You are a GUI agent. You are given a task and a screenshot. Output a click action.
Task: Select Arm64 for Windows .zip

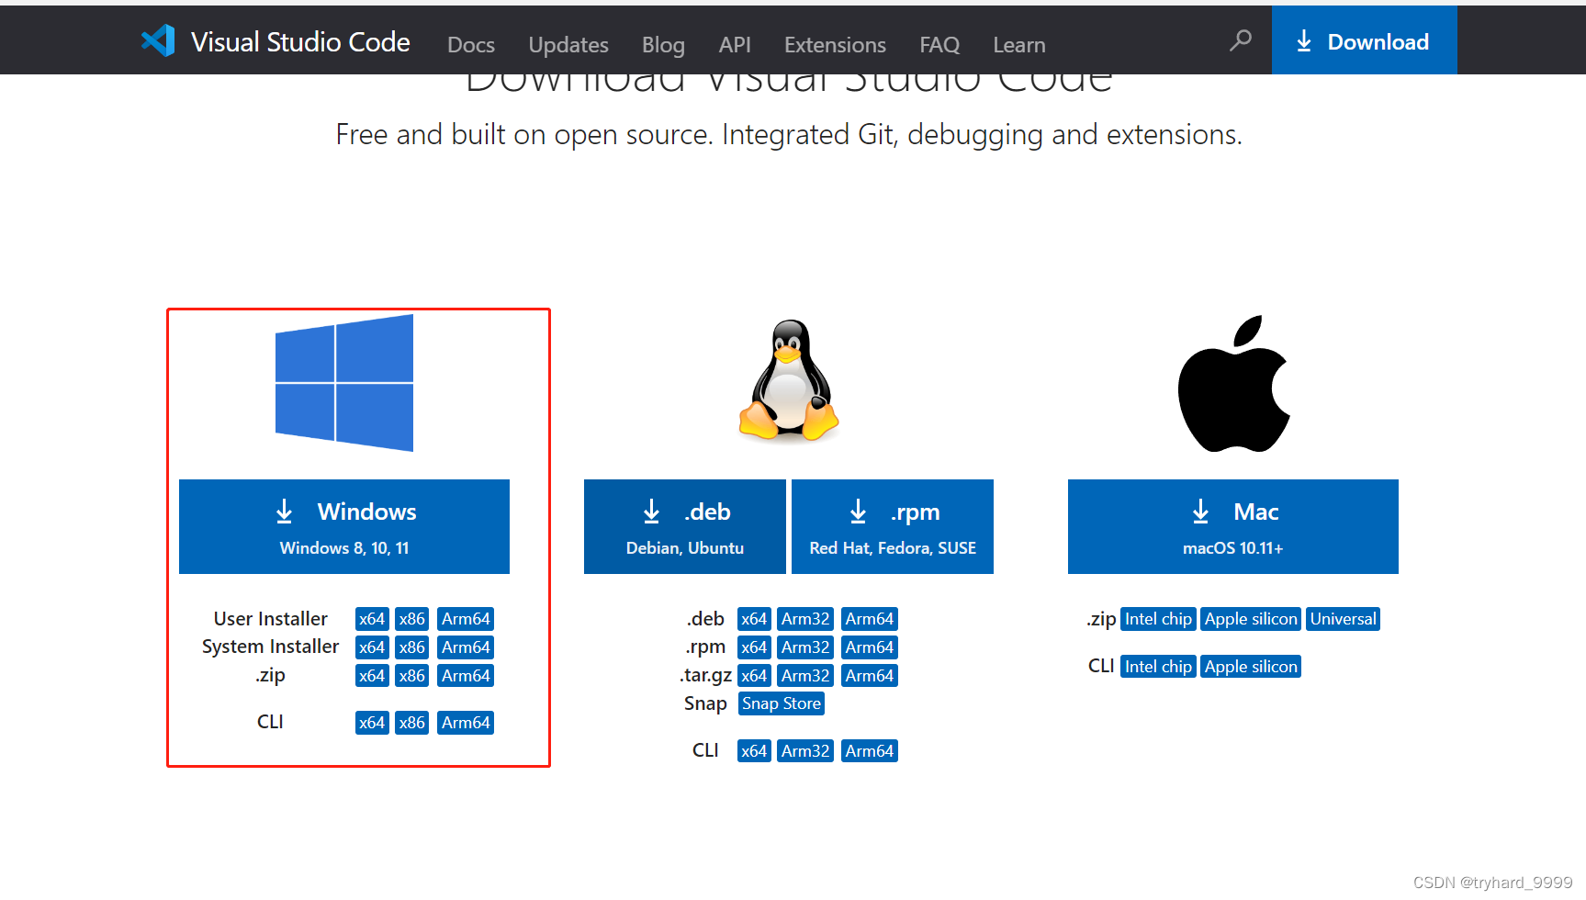click(x=466, y=676)
